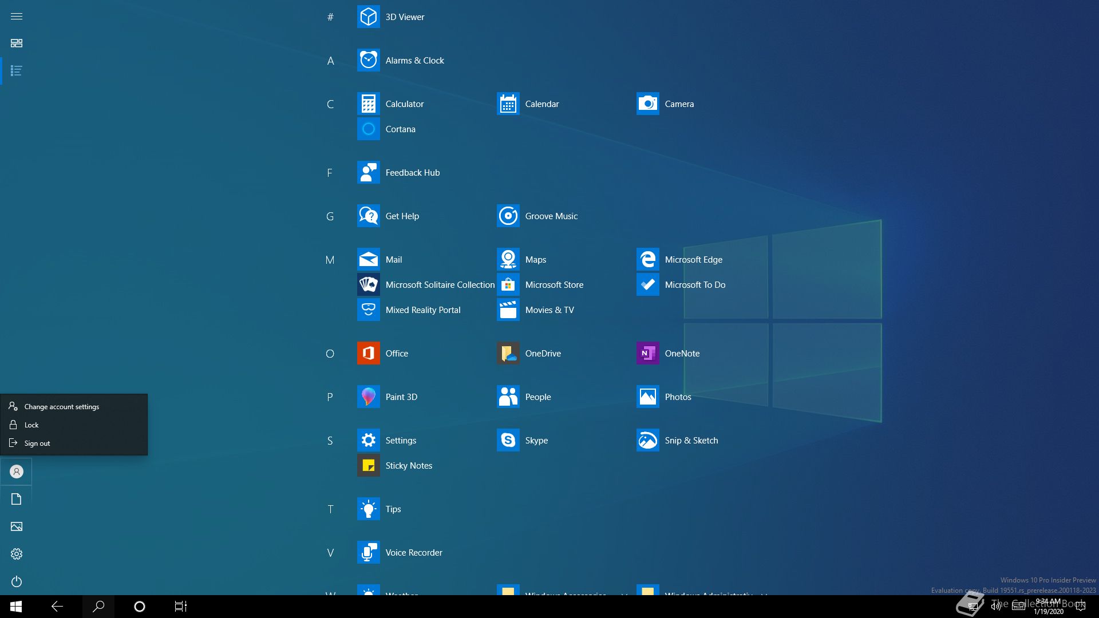Click the letter M section header
Screen dimensions: 1099x618
point(330,260)
